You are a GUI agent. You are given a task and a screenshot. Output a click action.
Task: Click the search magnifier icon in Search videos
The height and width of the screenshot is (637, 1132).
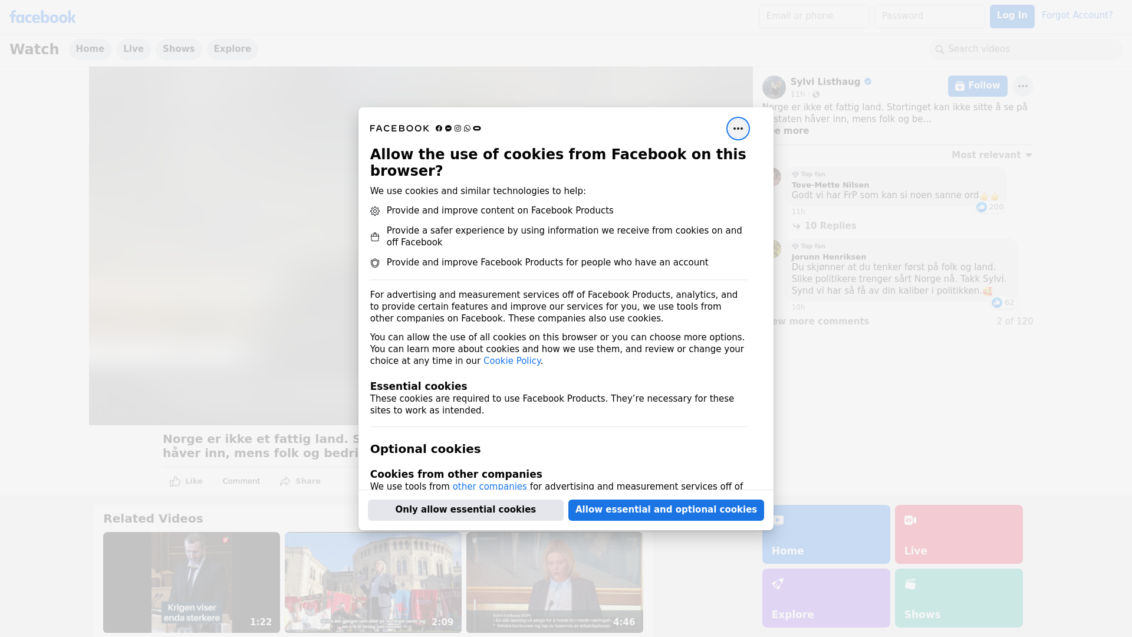[940, 50]
